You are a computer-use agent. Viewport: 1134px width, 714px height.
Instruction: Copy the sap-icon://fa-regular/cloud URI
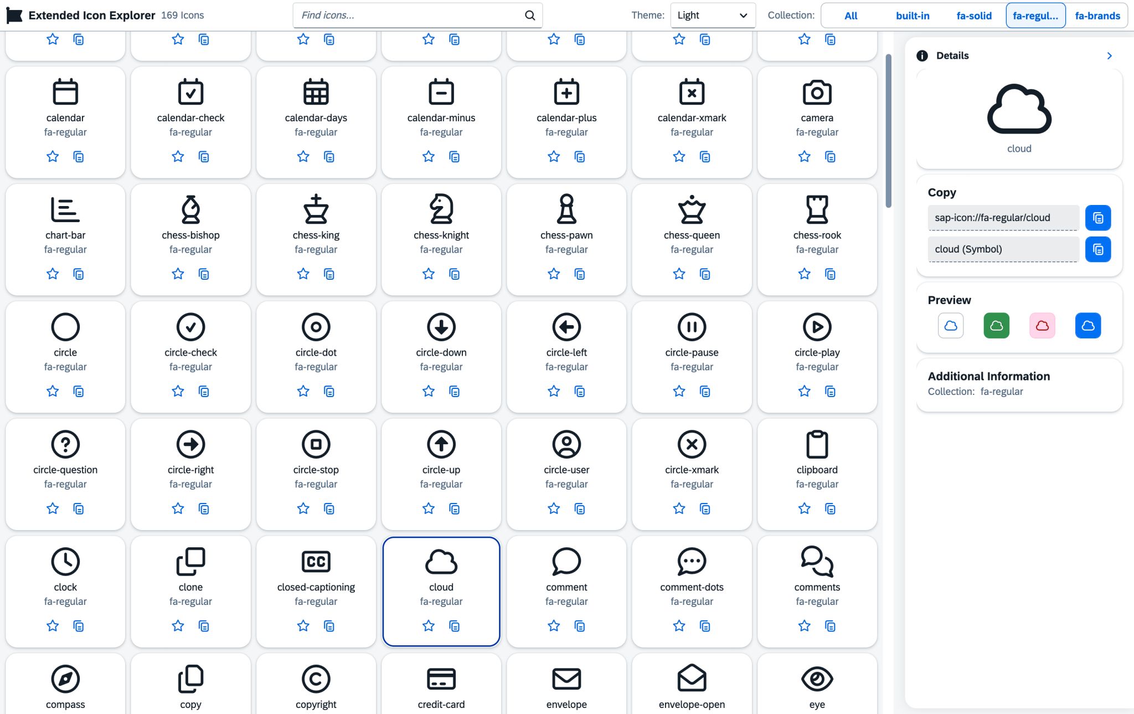[x=1097, y=218]
